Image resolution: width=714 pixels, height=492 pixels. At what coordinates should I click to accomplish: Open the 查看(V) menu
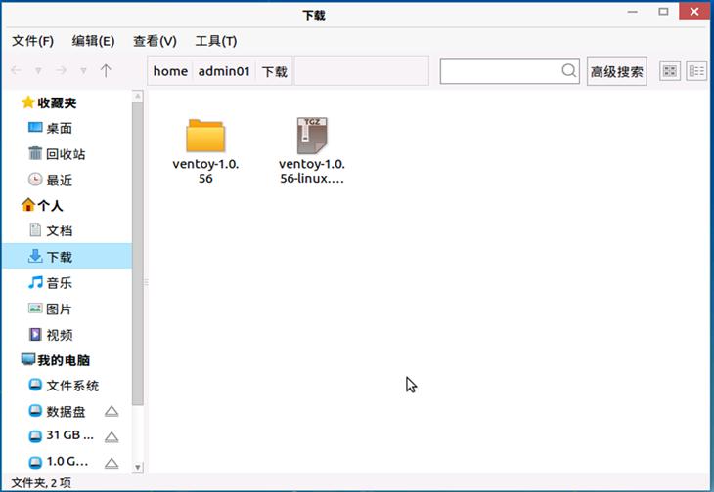(x=155, y=41)
